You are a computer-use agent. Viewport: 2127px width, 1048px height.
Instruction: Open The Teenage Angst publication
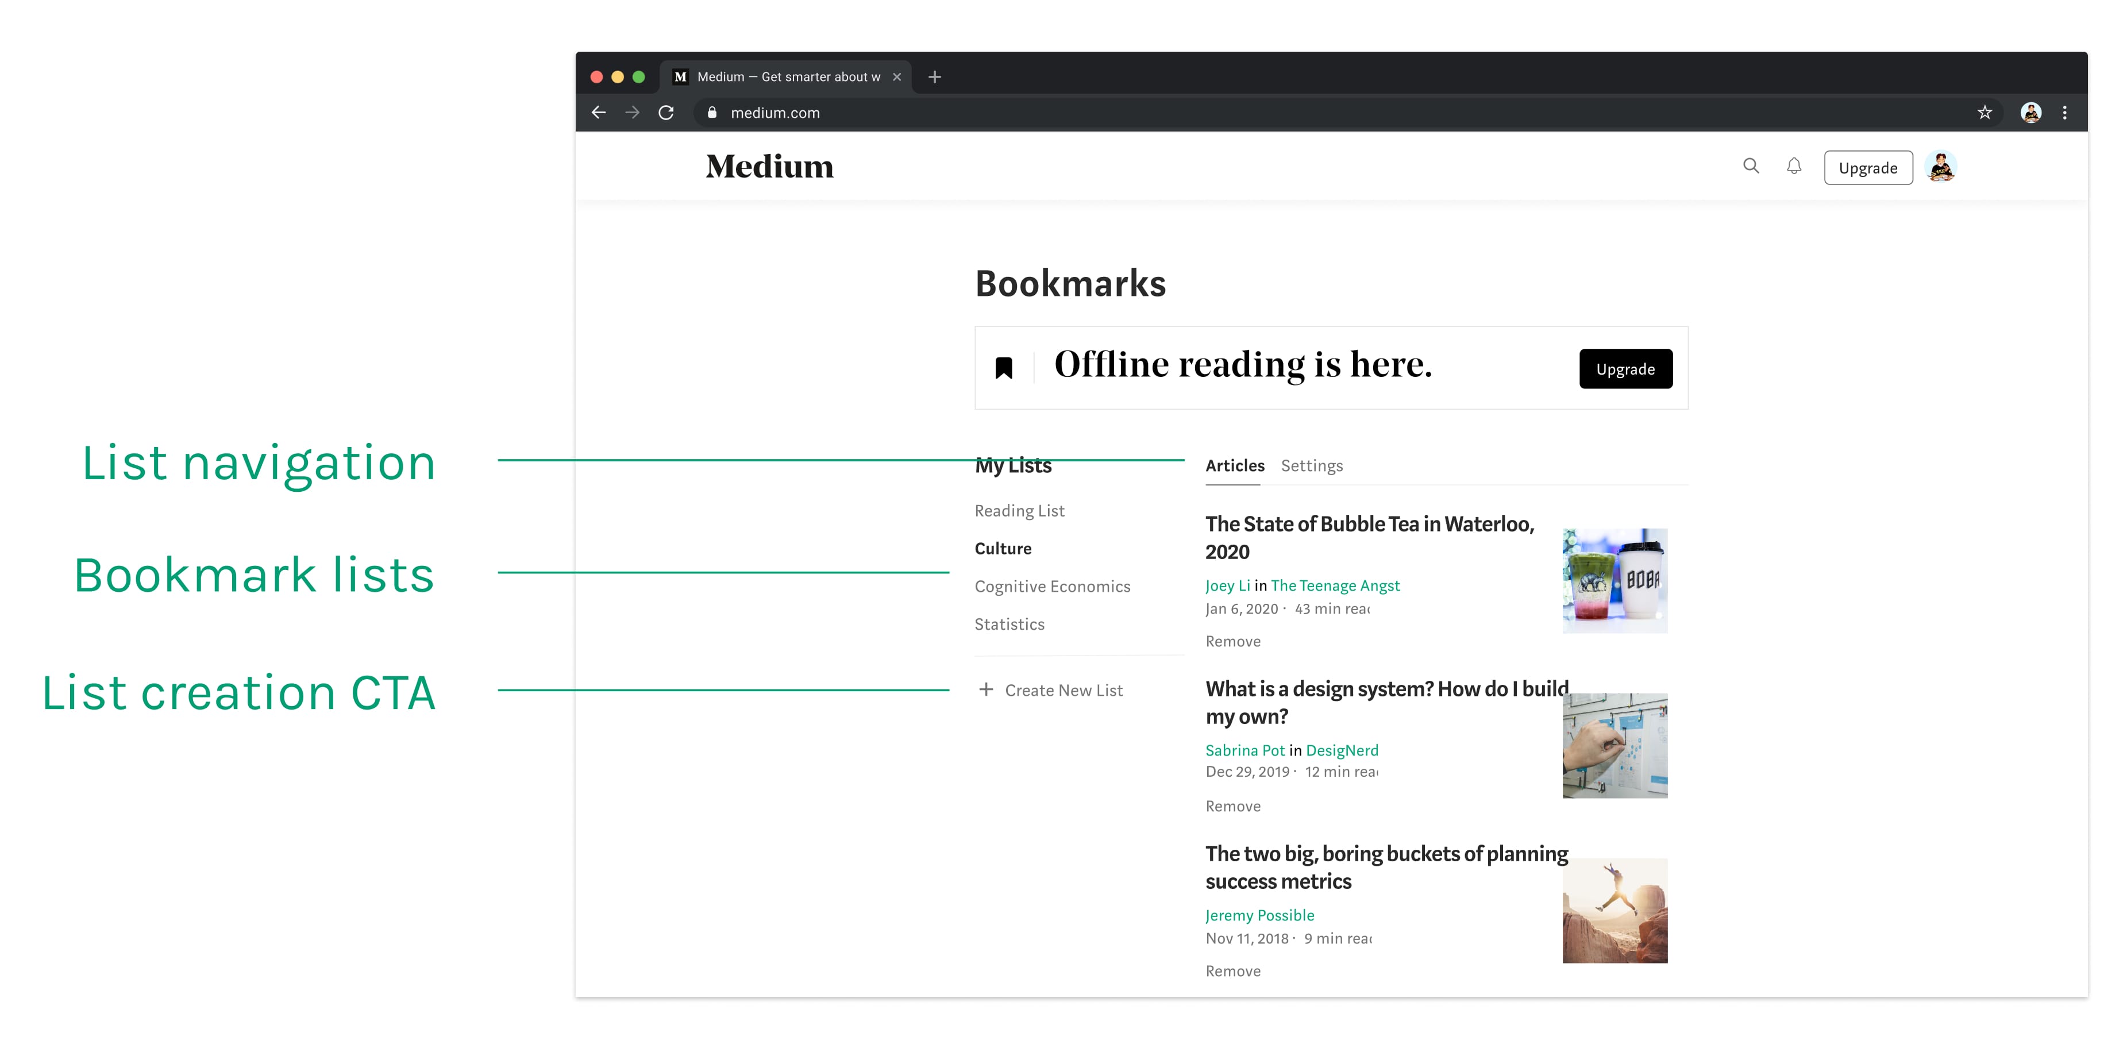point(1335,585)
